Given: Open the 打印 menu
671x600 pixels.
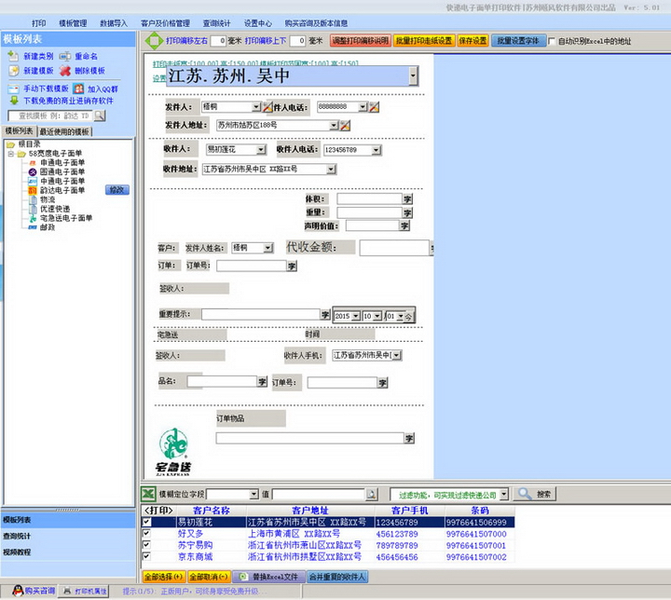Looking at the screenshot, I should click(38, 23).
